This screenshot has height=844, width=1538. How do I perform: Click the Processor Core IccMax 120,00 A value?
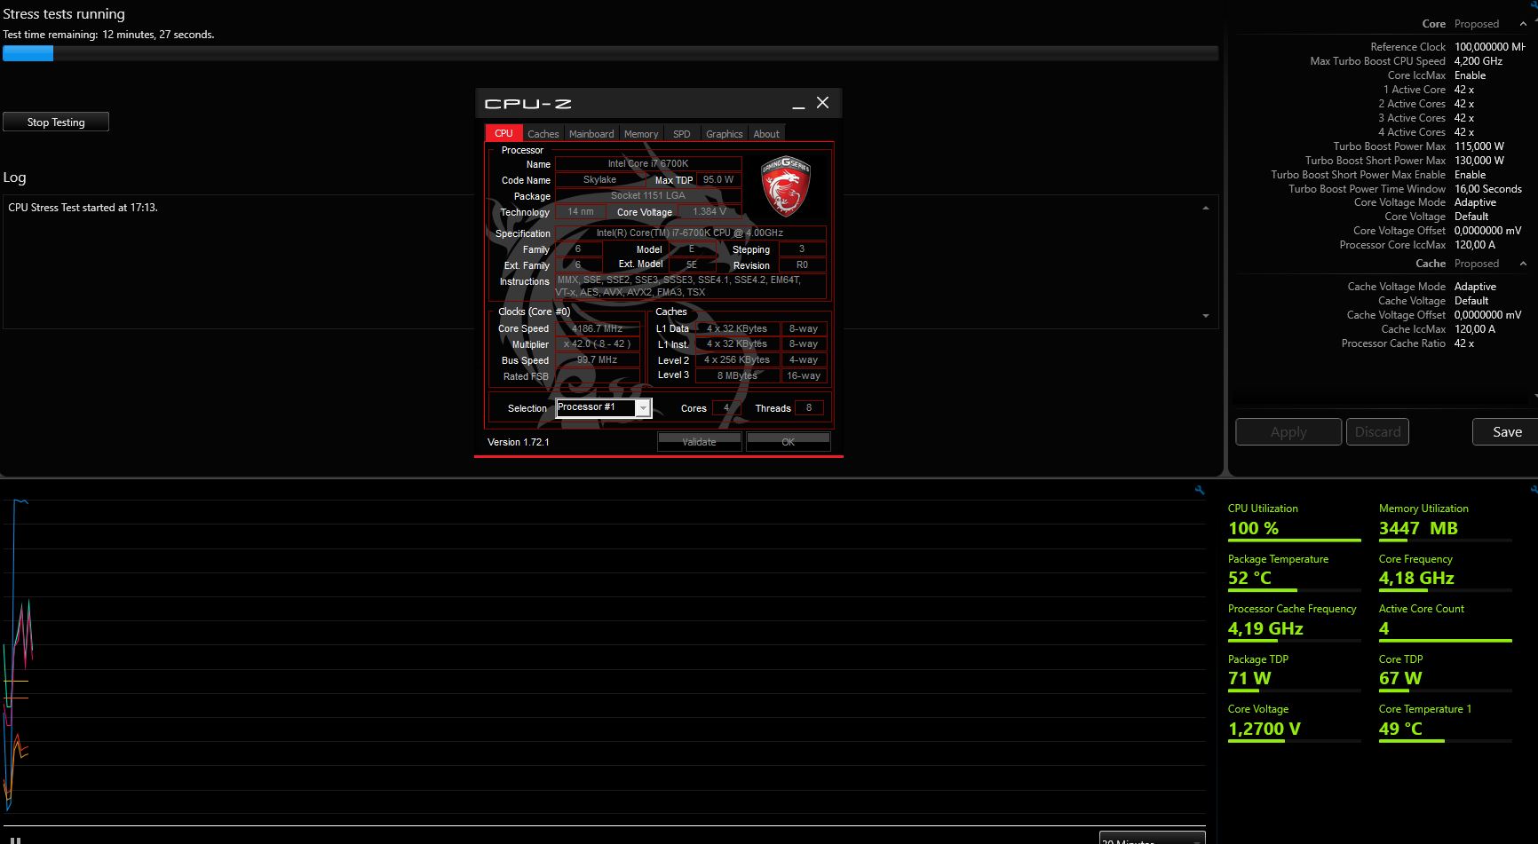click(1475, 245)
